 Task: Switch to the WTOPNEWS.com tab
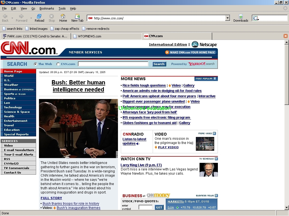(x=106, y=36)
